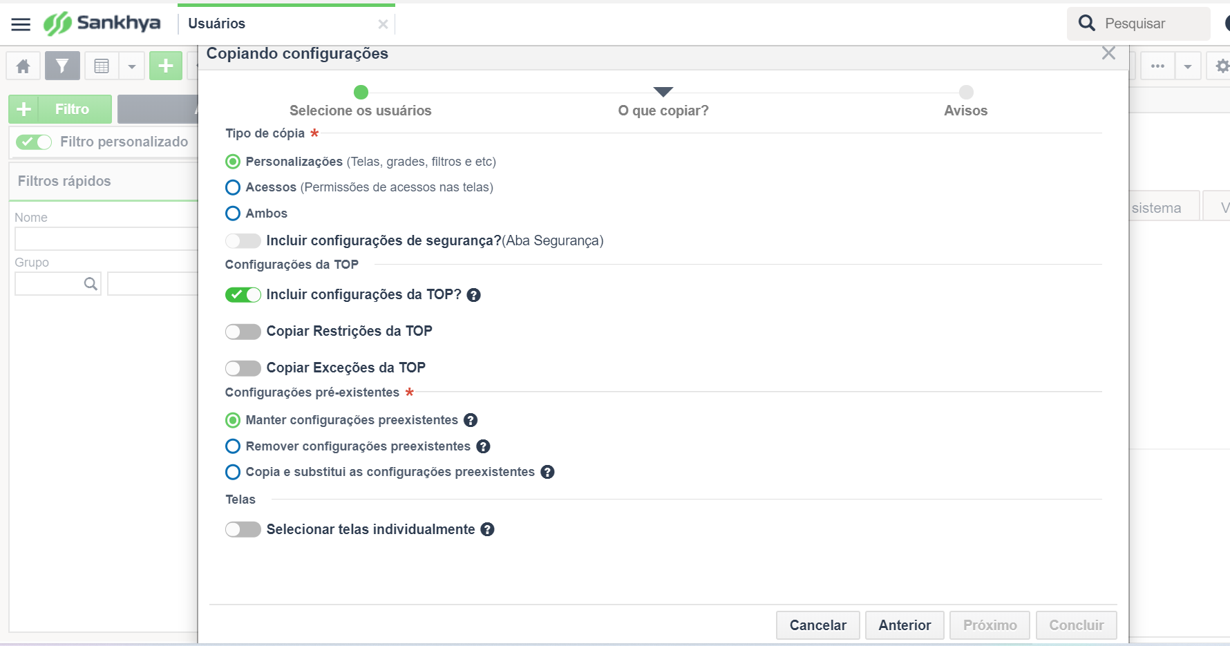Click the magnifier in Grupo field
1230x646 pixels.
[x=91, y=283]
